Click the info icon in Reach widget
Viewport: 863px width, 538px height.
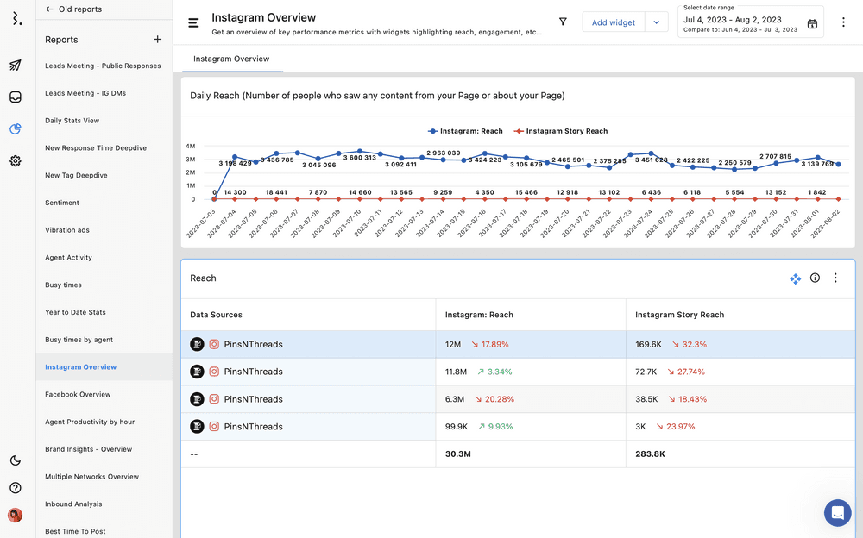(815, 278)
